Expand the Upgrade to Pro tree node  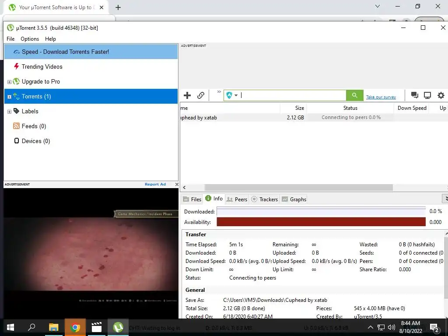(x=9, y=82)
